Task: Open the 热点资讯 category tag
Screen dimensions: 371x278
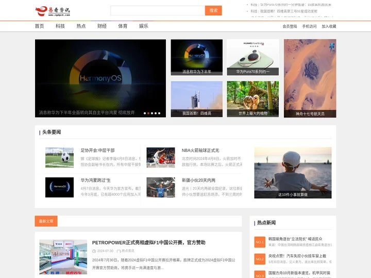Action: coord(128,251)
